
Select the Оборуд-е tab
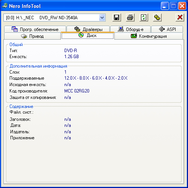[130, 29]
